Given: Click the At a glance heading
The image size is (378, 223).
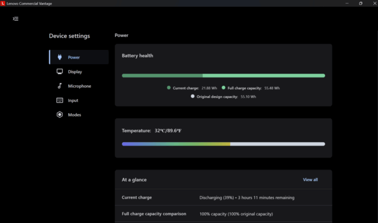Looking at the screenshot, I should (134, 179).
